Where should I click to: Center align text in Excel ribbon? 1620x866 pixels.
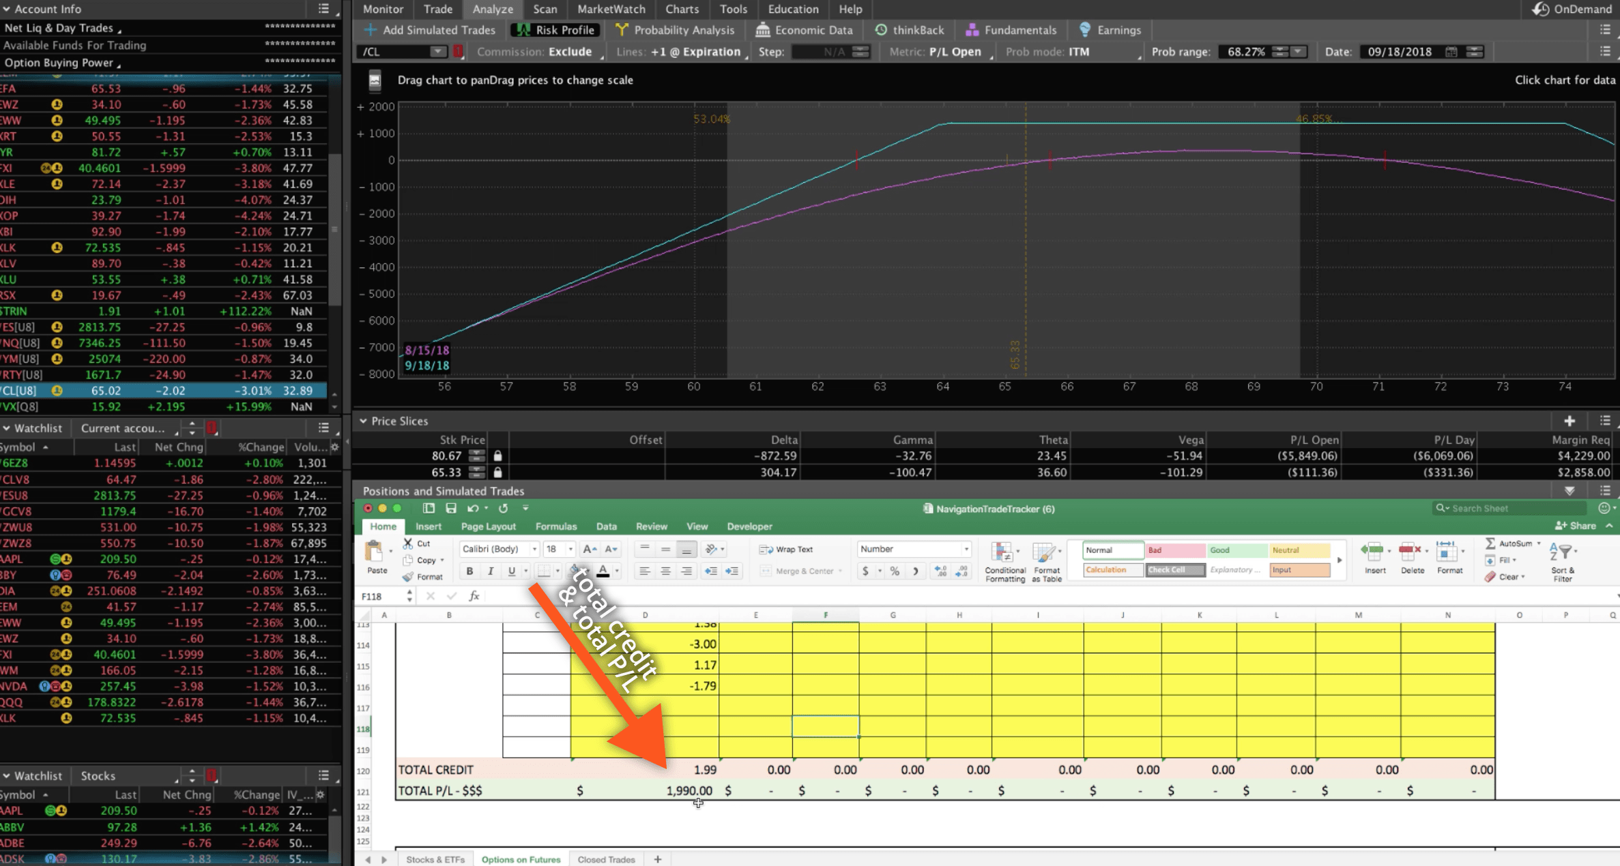[x=665, y=571]
